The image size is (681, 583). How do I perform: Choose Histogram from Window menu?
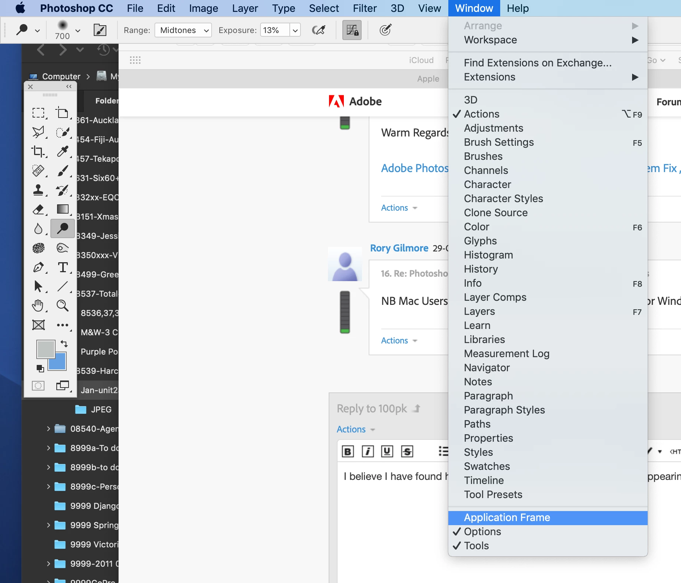coord(548,255)
